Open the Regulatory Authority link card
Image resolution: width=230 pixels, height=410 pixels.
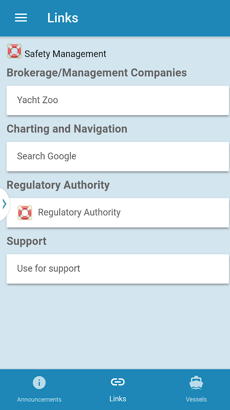tap(118, 213)
